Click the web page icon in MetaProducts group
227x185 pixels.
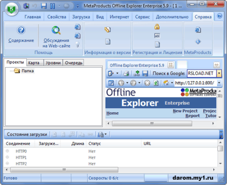coord(198,29)
